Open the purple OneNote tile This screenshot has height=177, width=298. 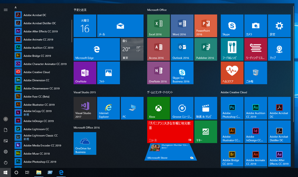point(85,73)
